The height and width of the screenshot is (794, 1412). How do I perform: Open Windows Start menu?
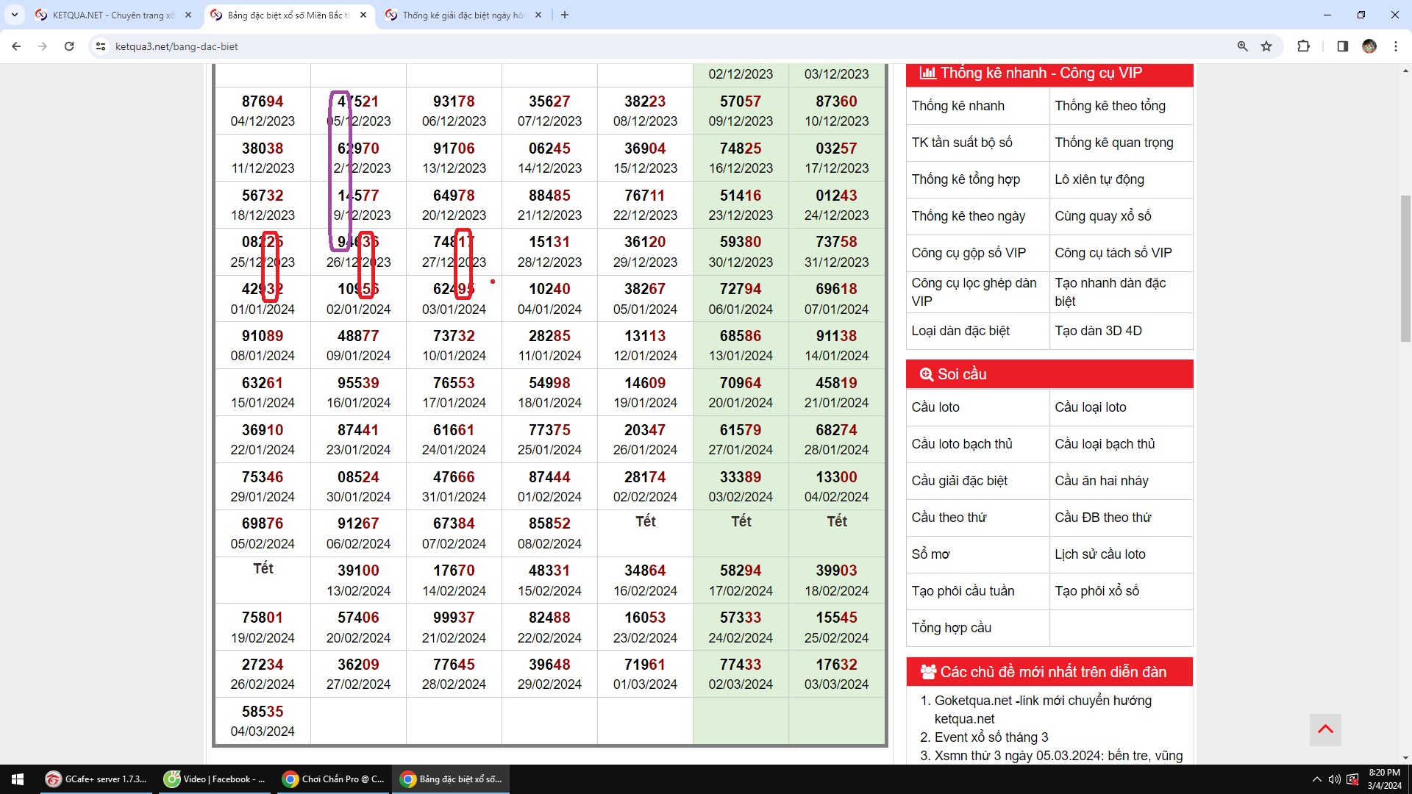(x=18, y=779)
